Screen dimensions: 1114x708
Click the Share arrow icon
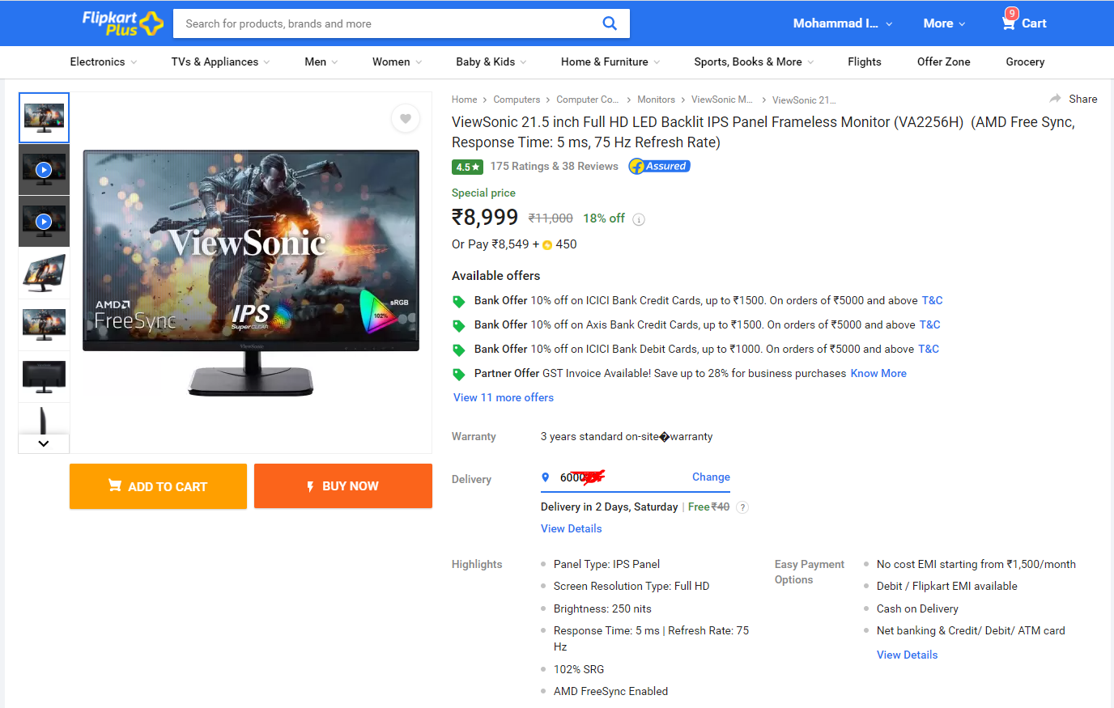point(1055,99)
